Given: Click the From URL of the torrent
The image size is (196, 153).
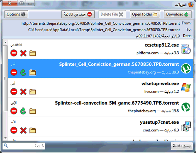Looking at the screenshot, I should click(x=101, y=23).
